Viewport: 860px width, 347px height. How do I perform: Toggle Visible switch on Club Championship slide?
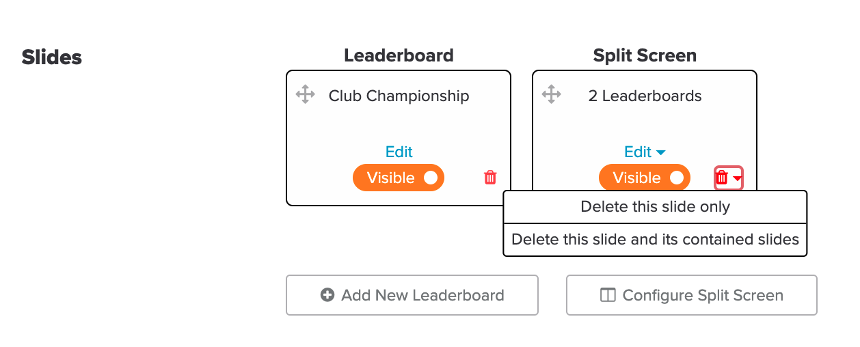click(399, 178)
